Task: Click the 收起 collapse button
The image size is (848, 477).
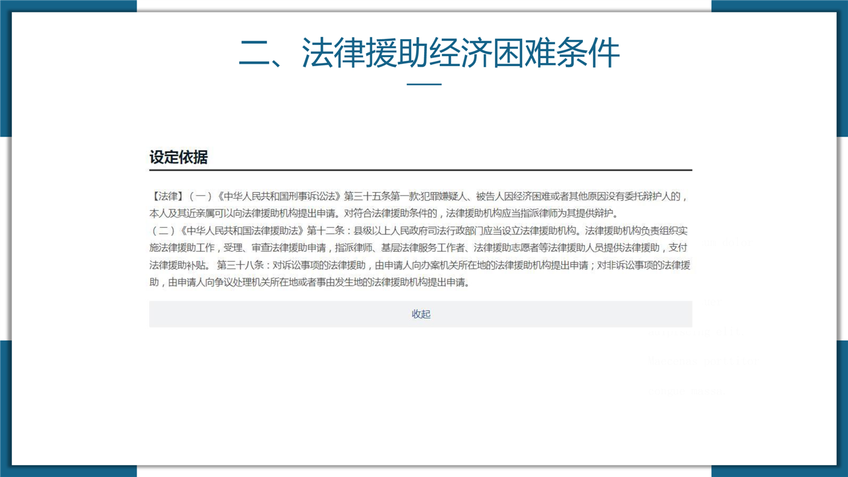Action: point(421,314)
